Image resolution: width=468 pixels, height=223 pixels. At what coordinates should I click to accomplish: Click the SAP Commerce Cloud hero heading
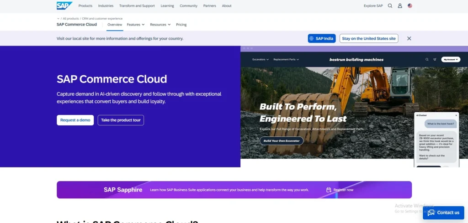point(112,79)
